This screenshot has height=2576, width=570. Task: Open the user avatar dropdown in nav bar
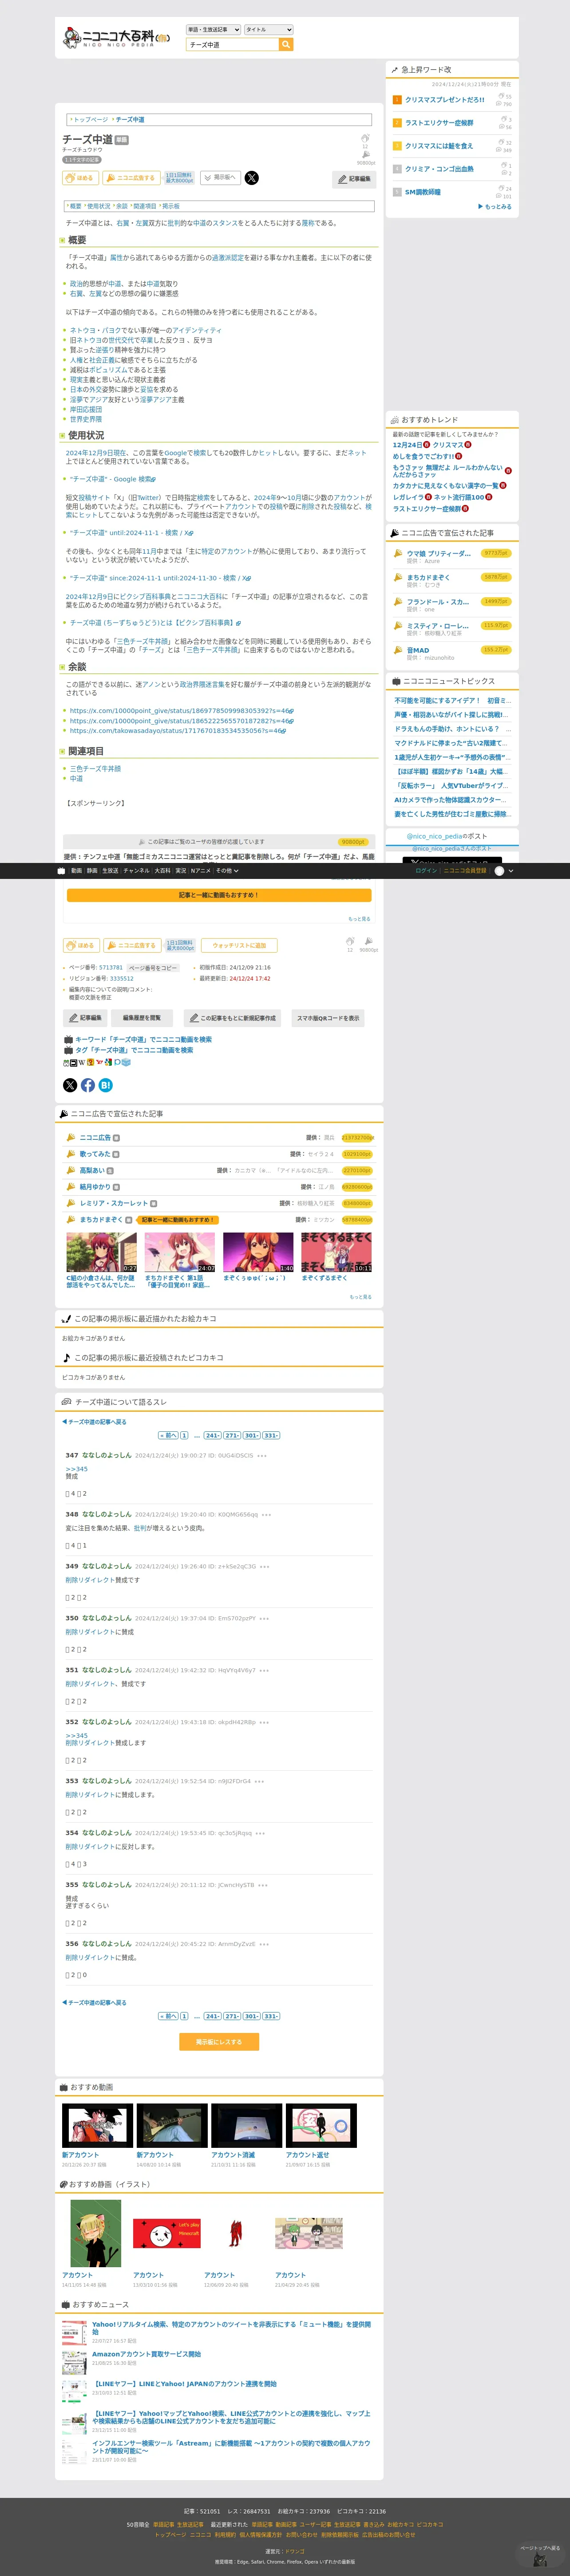click(504, 871)
